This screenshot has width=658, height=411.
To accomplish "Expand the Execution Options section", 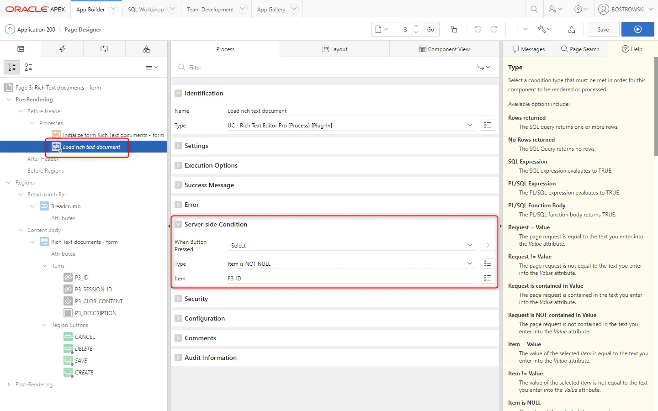I will click(178, 165).
